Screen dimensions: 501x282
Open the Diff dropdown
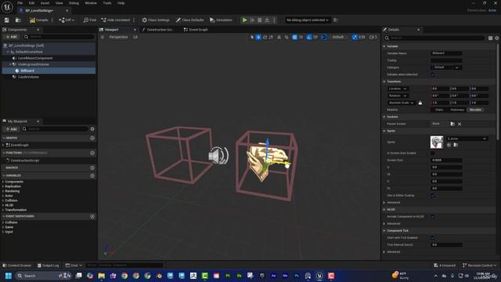pyautogui.click(x=67, y=20)
